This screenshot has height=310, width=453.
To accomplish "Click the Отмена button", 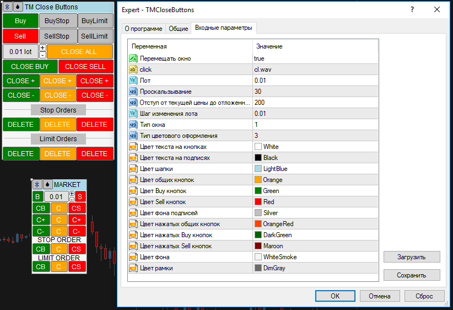I will [x=380, y=296].
